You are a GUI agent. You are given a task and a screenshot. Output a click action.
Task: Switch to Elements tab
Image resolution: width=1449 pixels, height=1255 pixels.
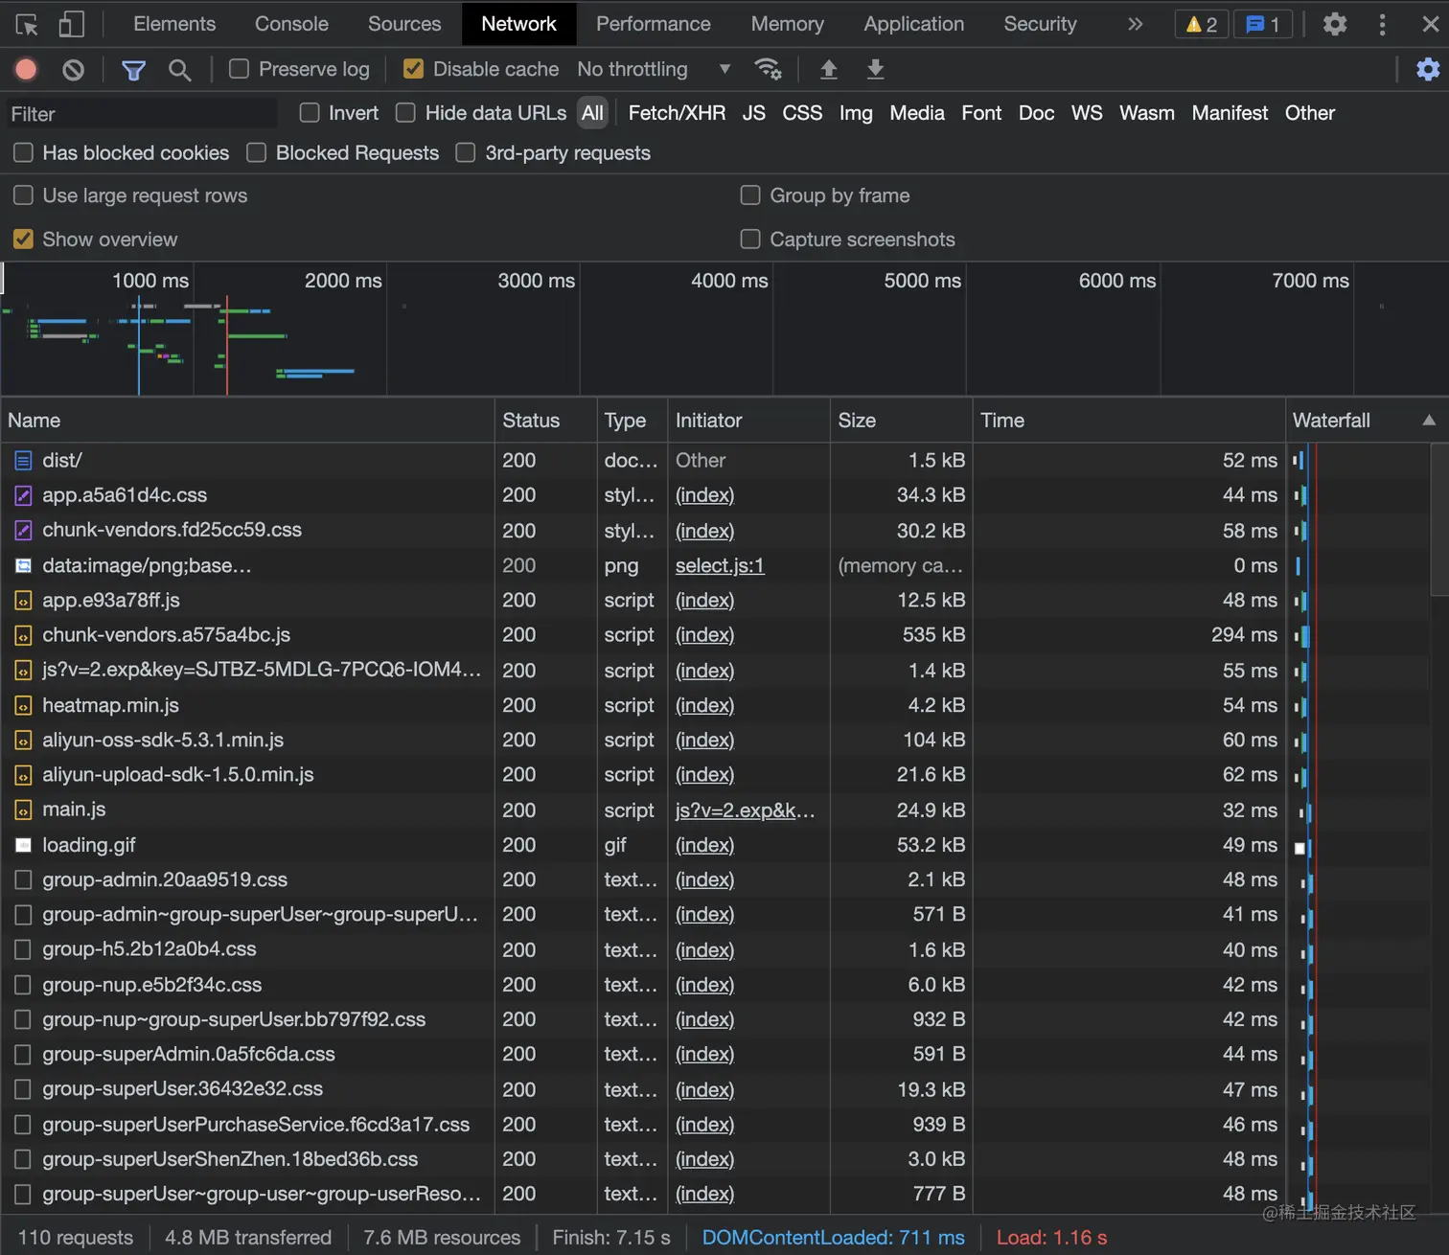[174, 24]
